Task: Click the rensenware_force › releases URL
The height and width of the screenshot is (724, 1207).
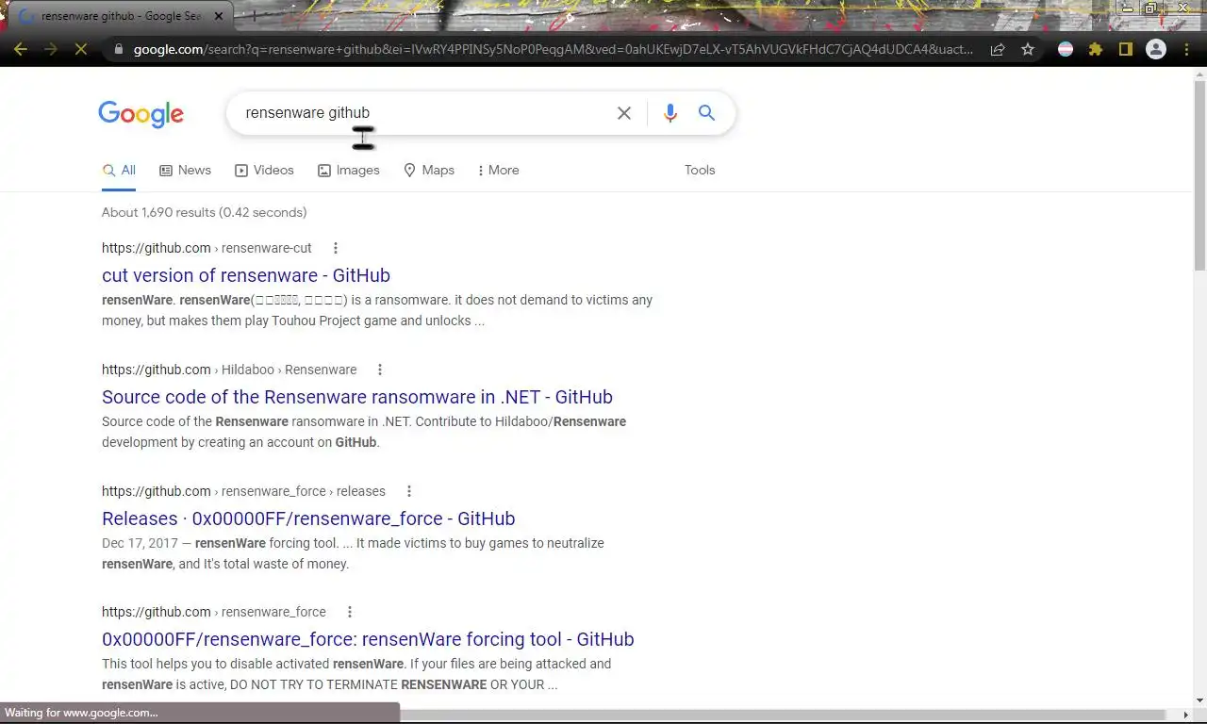Action: pos(243,491)
